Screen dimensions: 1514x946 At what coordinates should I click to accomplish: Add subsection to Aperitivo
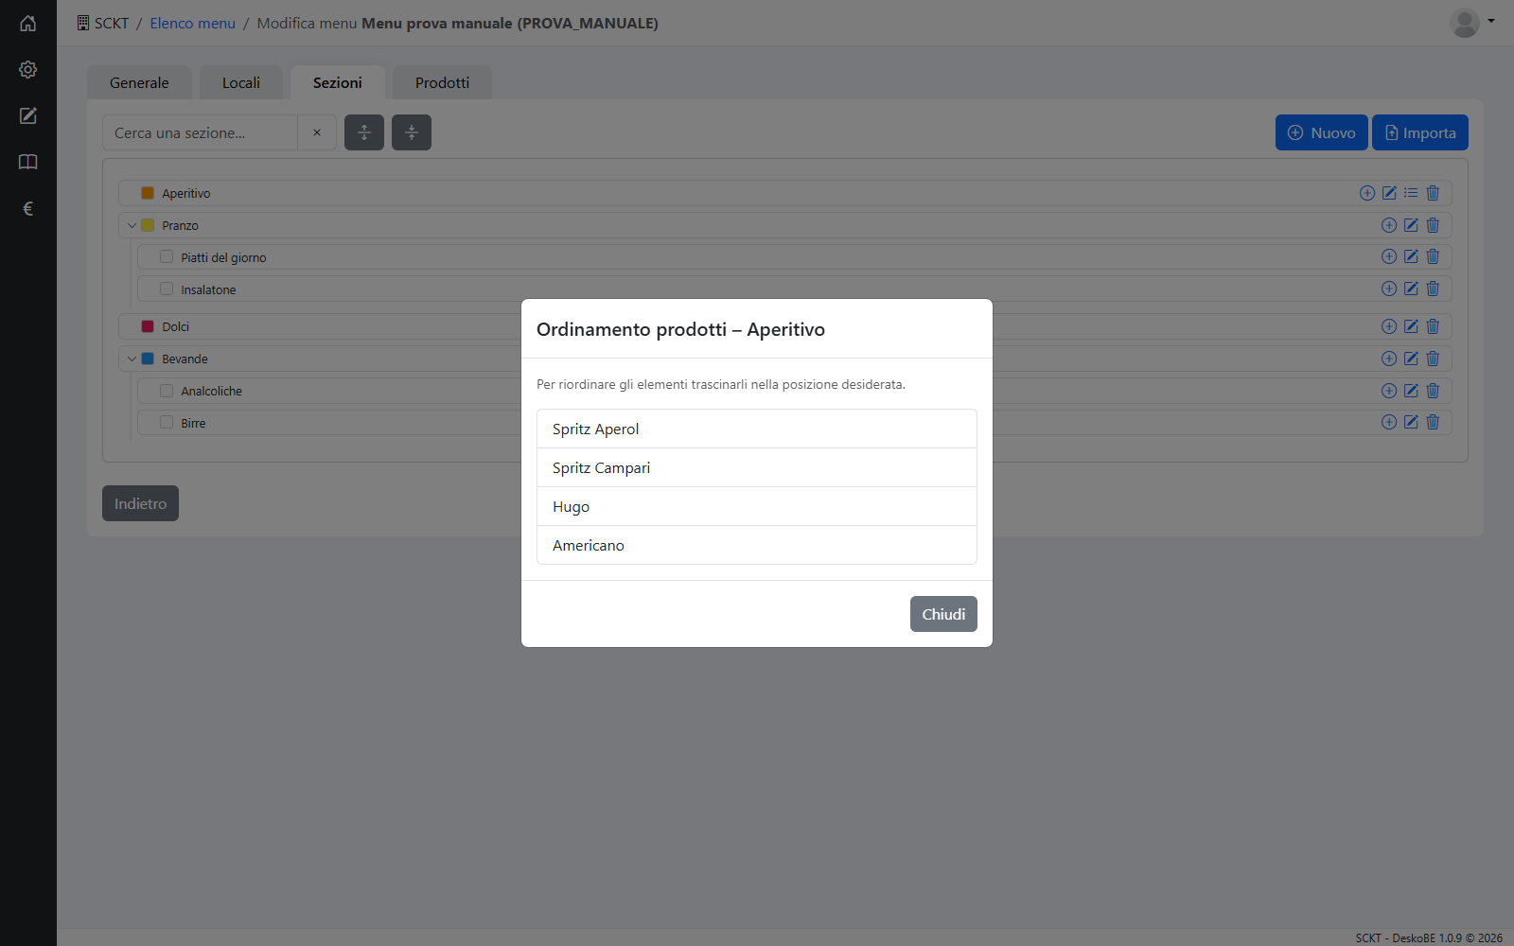1367,193
